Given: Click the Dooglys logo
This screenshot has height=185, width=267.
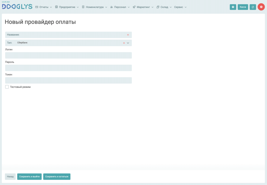Looking at the screenshot, I should [x=17, y=7].
